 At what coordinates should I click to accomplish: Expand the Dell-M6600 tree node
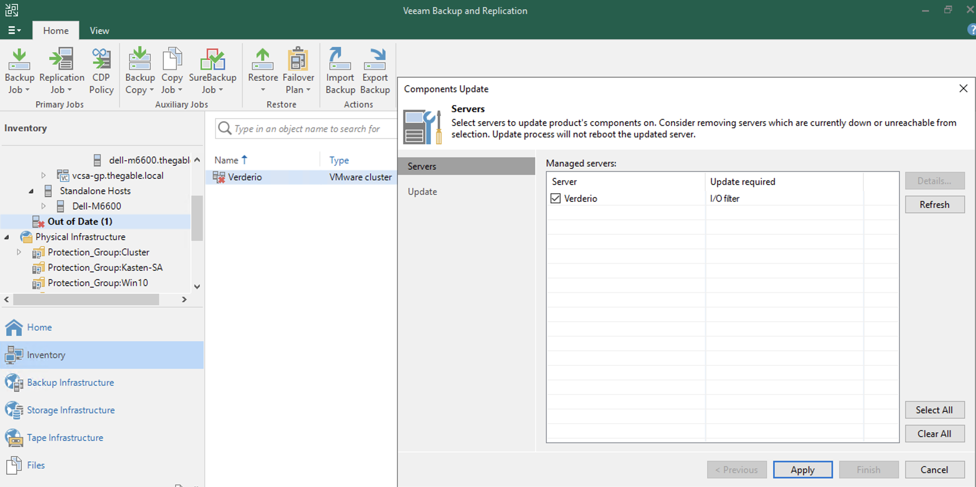tap(43, 206)
